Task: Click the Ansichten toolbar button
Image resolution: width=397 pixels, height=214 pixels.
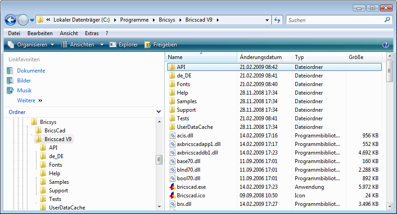Action: point(77,45)
